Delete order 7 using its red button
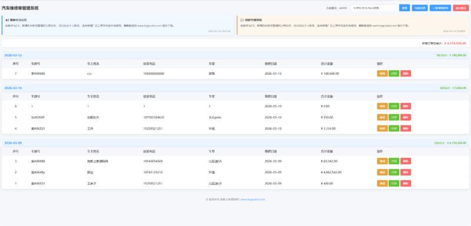The width and height of the screenshot is (471, 226). point(406,73)
